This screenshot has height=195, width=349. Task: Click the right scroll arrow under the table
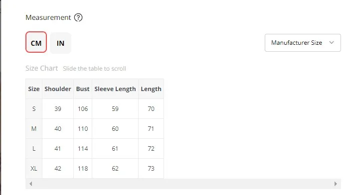click(336, 184)
